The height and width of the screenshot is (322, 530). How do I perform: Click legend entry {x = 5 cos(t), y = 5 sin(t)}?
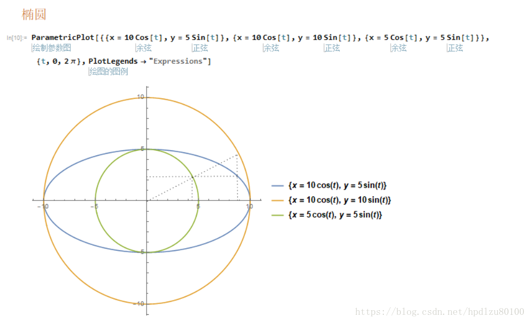tap(335, 215)
